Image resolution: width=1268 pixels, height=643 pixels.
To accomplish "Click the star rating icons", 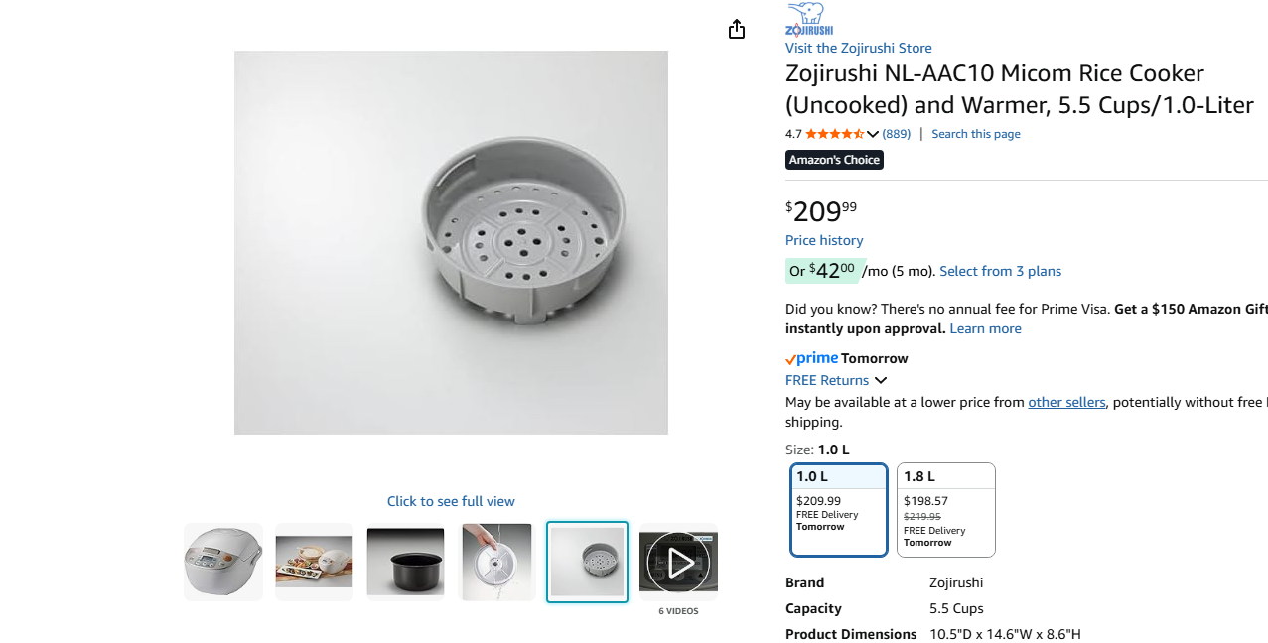I will click(834, 134).
